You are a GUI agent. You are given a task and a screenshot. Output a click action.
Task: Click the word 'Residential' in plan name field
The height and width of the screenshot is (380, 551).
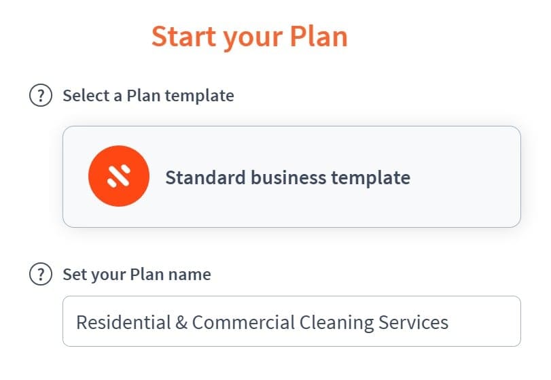point(124,322)
